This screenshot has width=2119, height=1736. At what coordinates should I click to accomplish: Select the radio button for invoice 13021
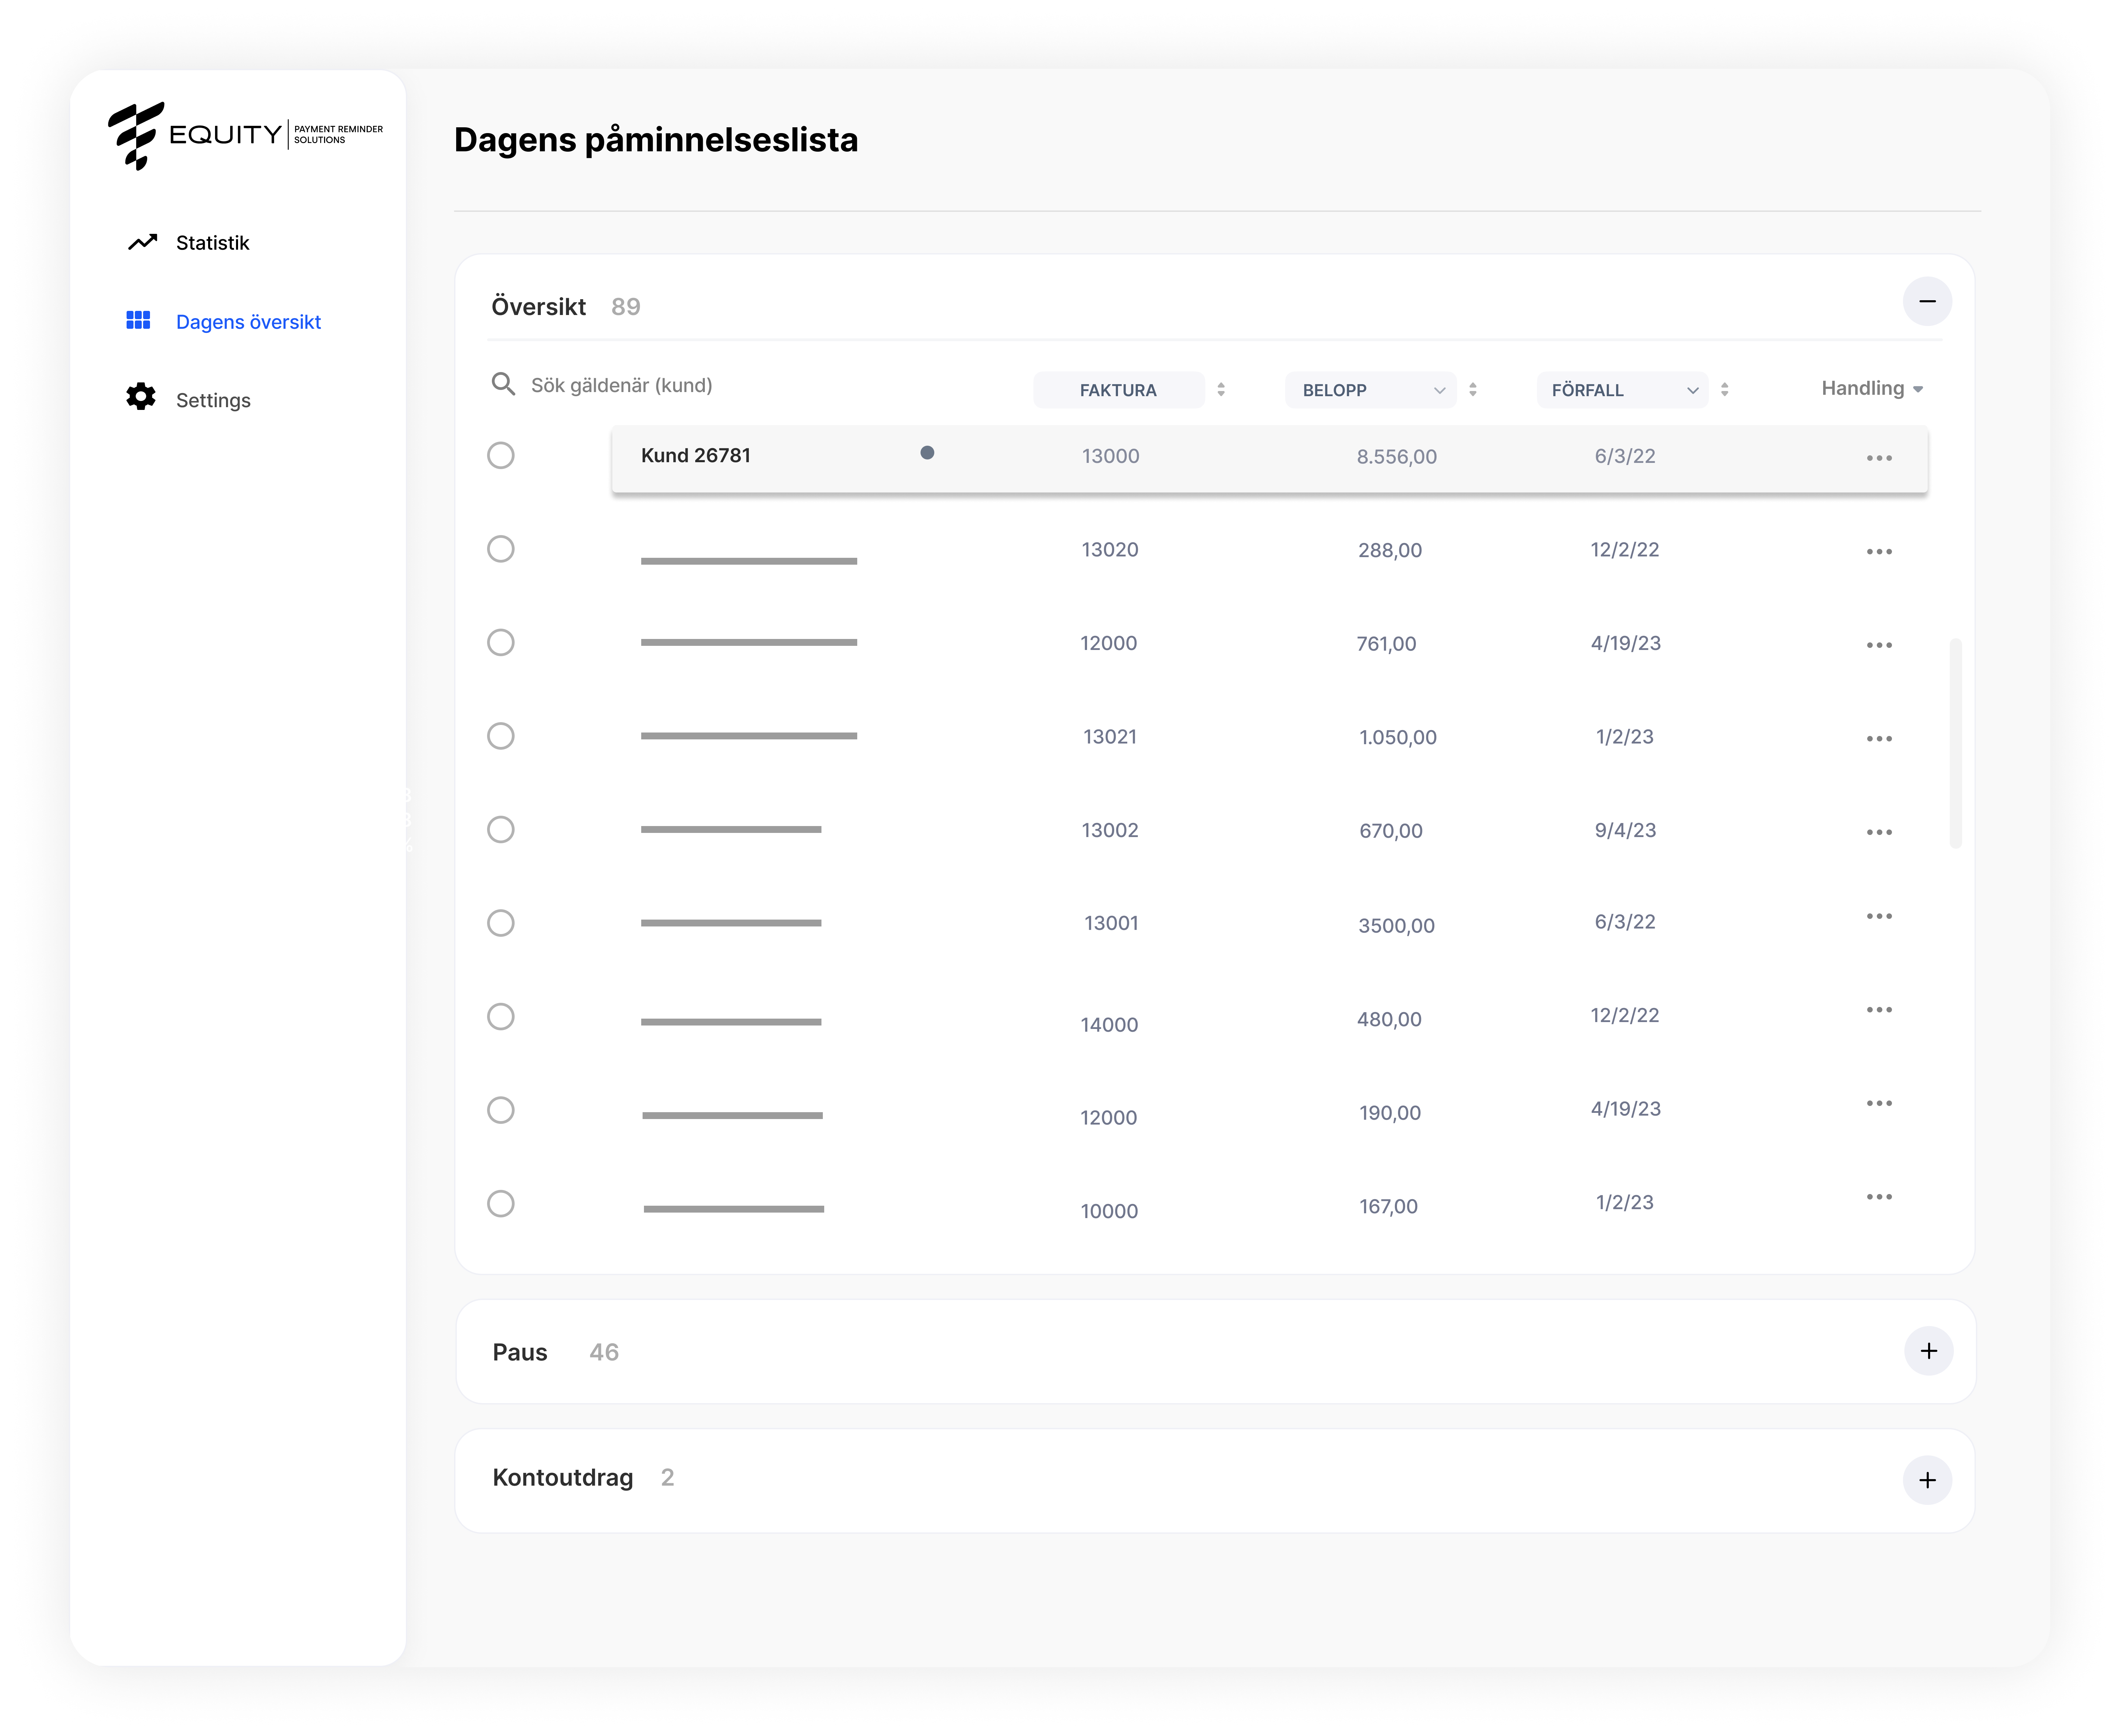[501, 736]
